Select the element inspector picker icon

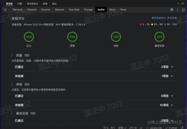click(5, 10)
